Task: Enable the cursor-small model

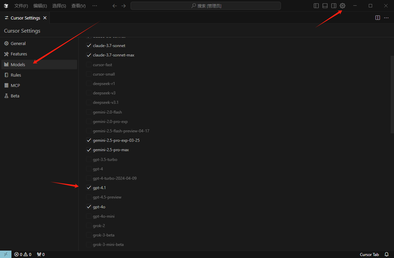Action: pyautogui.click(x=89, y=74)
